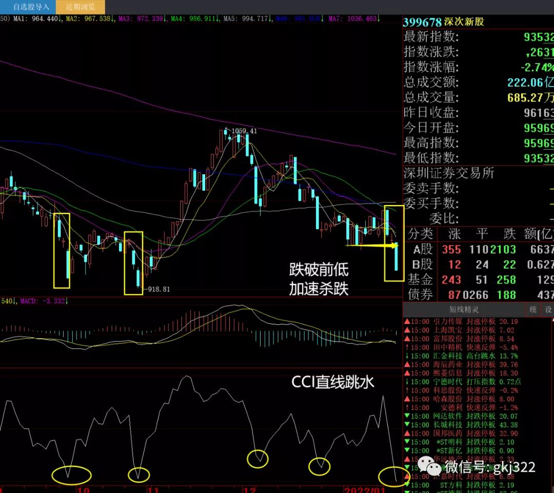Select 引力传媒 封涨停板 alert row

(x=461, y=321)
